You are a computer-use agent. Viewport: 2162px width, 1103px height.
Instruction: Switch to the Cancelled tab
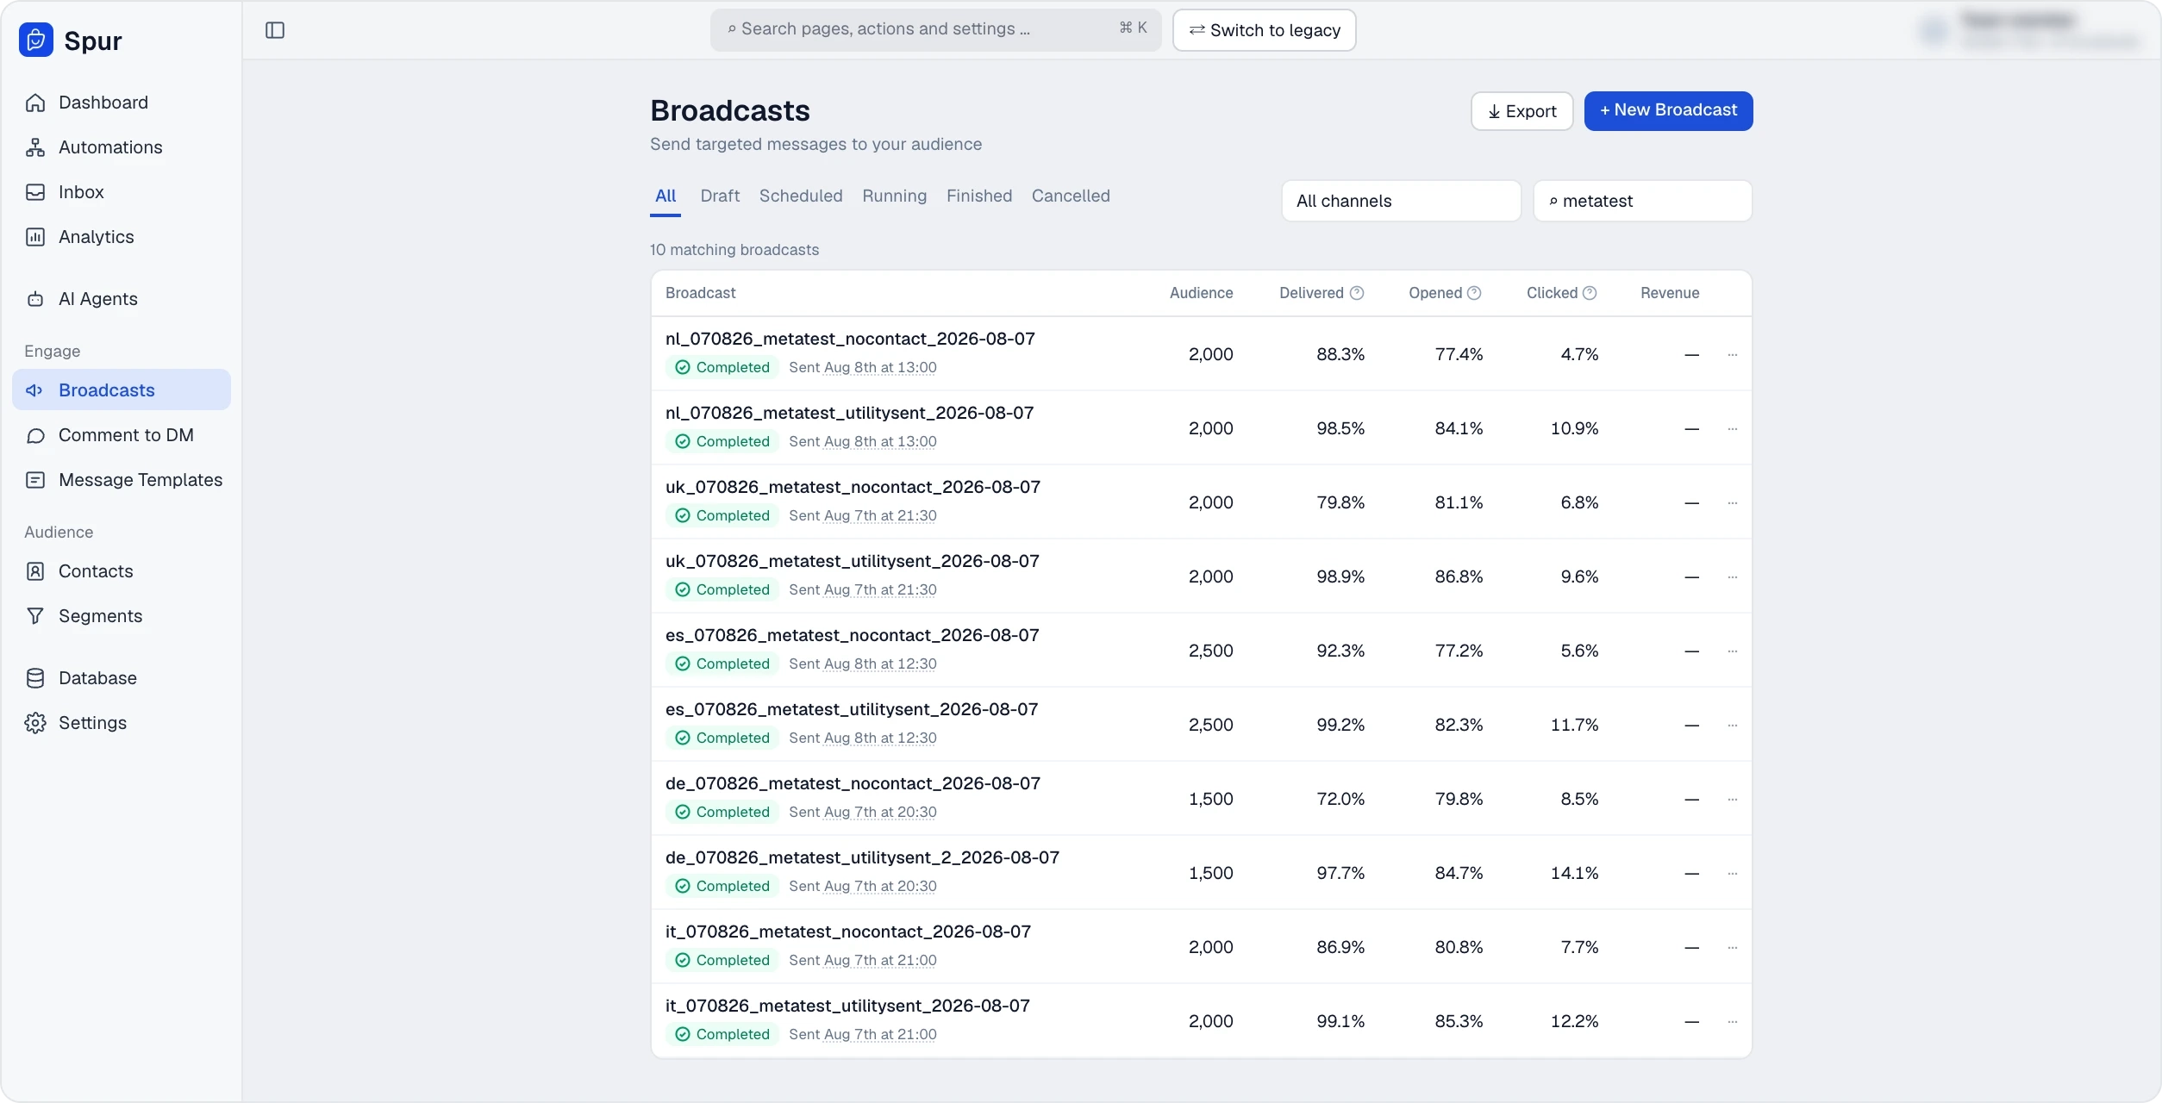1071,196
